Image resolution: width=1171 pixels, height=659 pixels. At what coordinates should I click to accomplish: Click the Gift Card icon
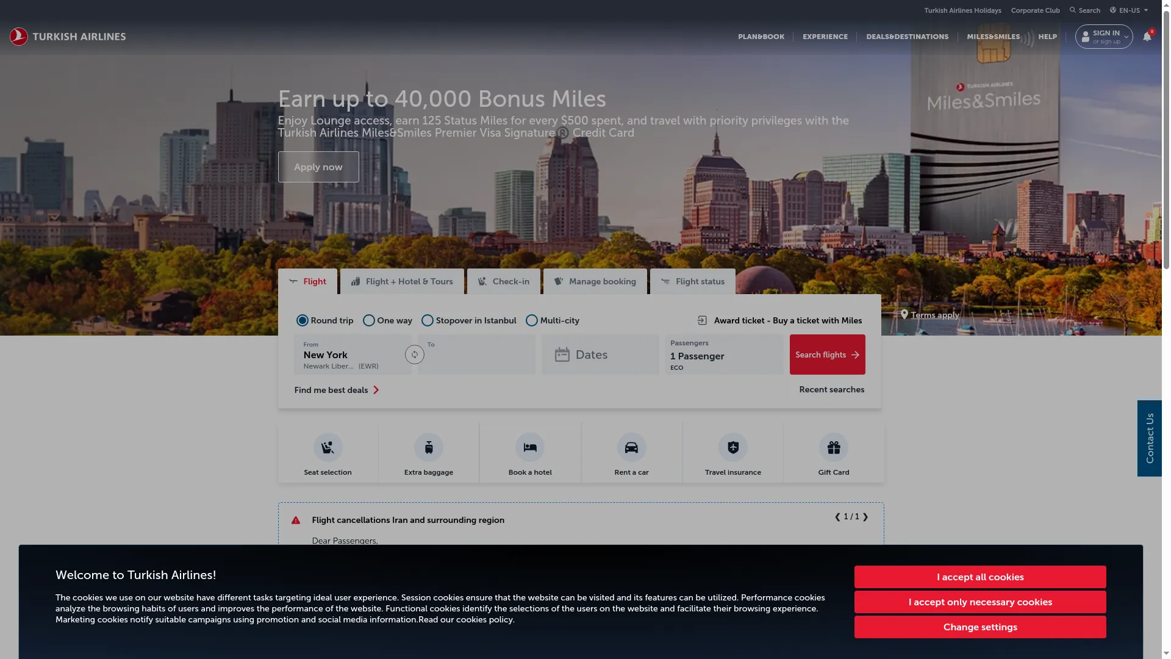pyautogui.click(x=834, y=447)
